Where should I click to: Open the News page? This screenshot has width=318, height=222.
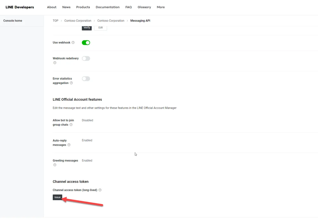(x=66, y=7)
